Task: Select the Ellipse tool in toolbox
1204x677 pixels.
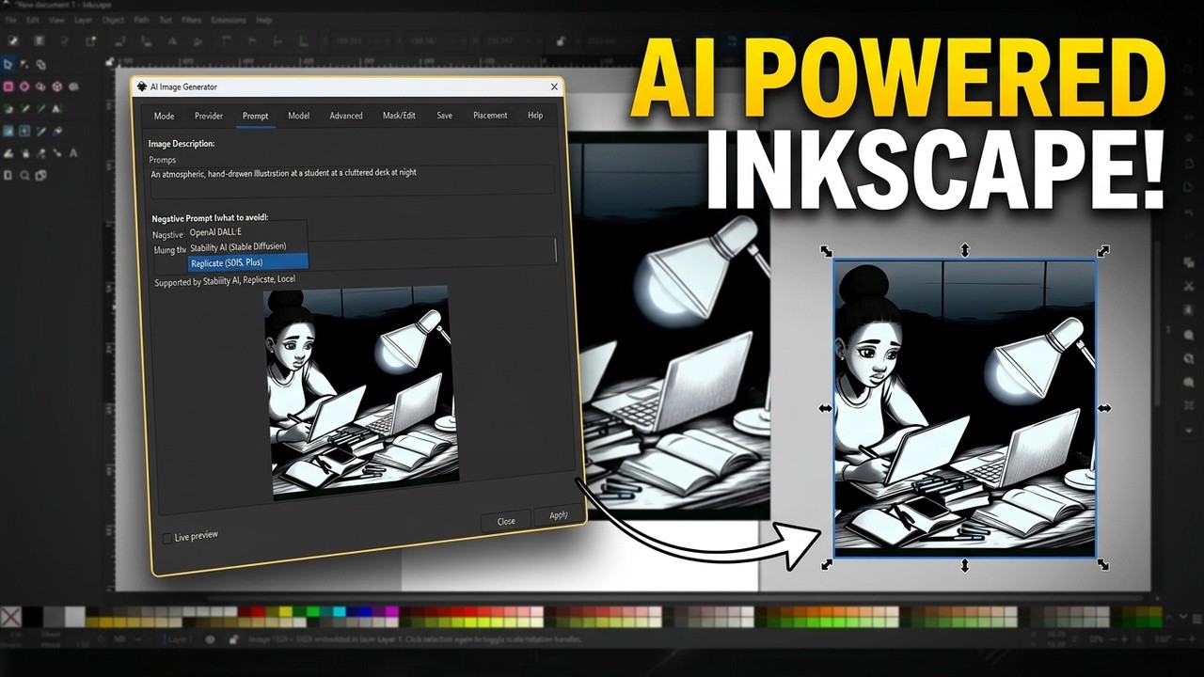Action: click(25, 86)
